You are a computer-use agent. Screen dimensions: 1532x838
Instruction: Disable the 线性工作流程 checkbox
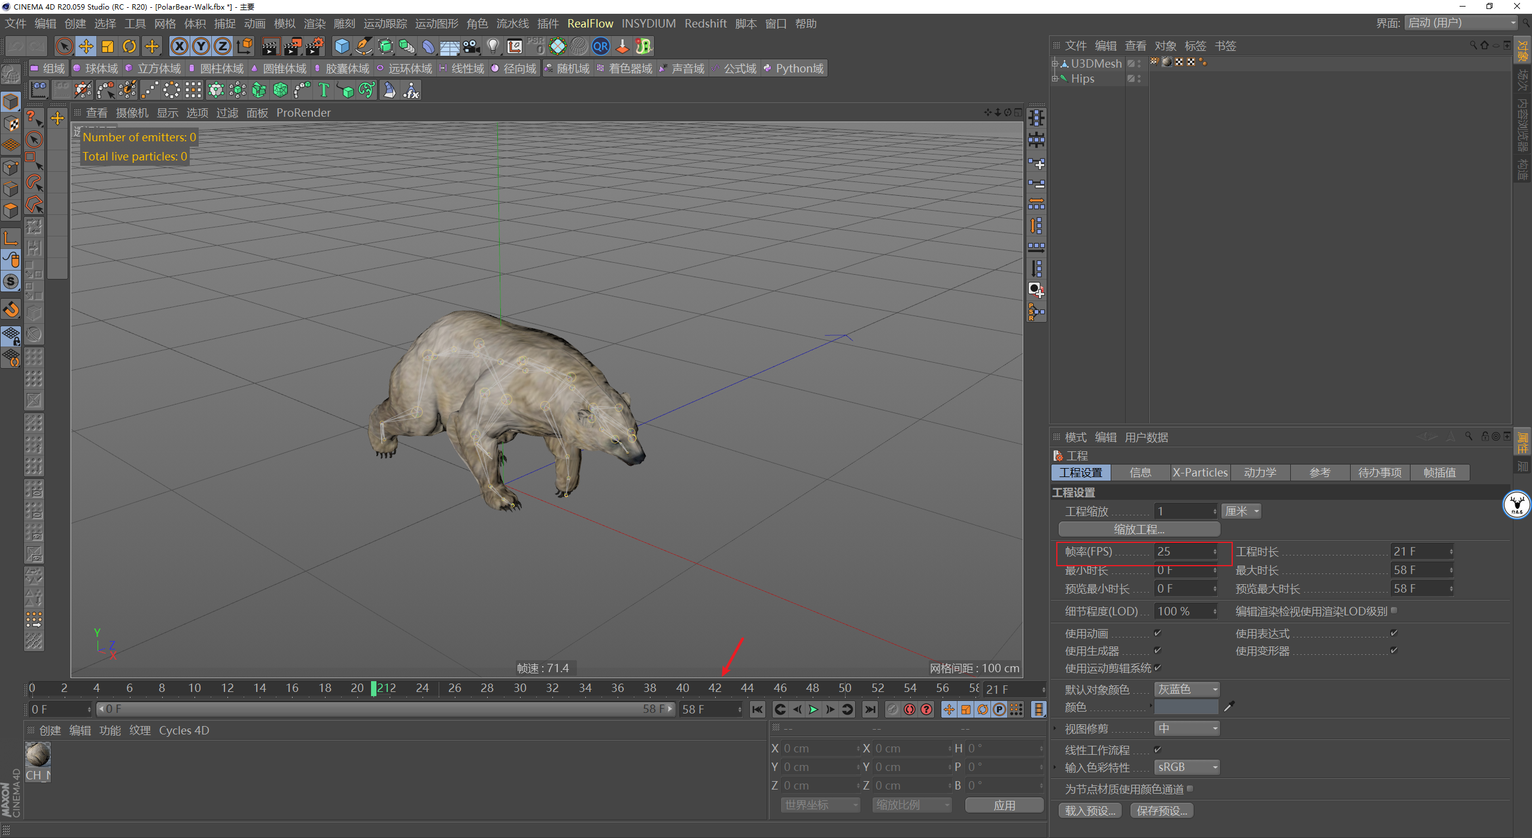1157,749
